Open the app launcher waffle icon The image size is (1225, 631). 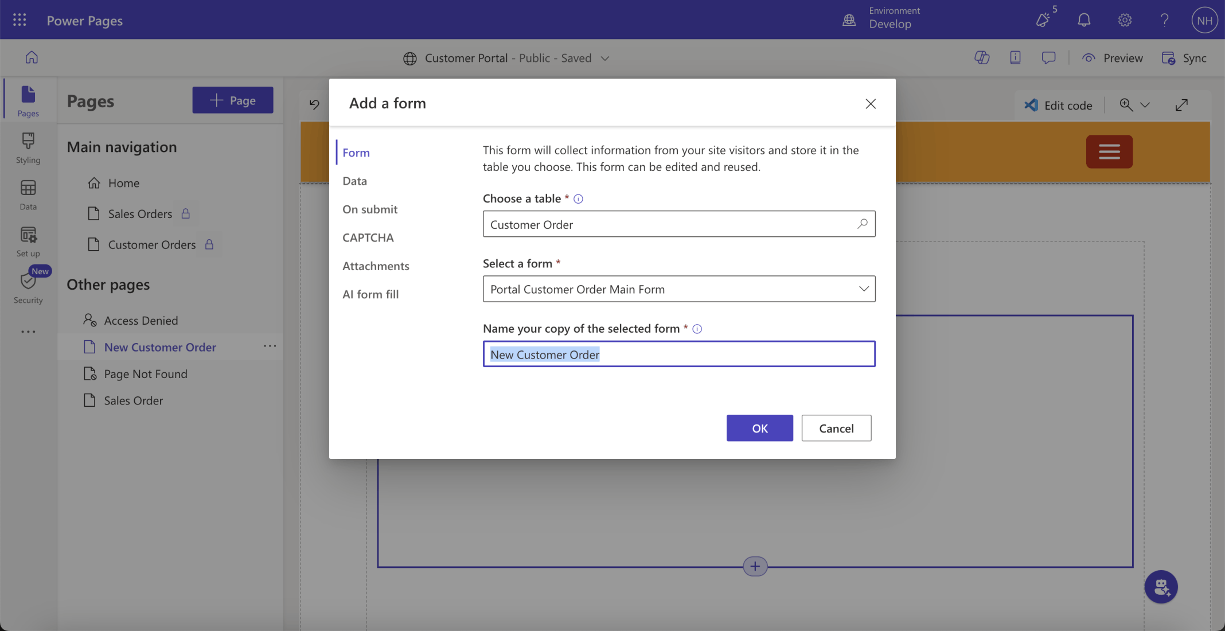tap(19, 21)
